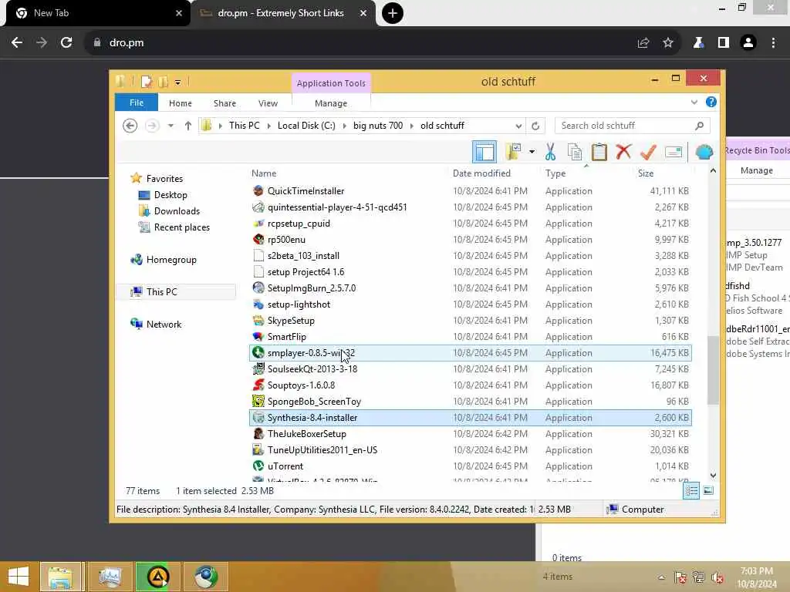Viewport: 790px width, 592px height.
Task: Select Homegroup in navigation pane
Action: tap(171, 260)
